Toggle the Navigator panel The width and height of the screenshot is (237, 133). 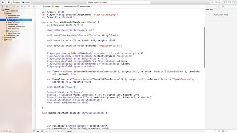pos(226,3)
